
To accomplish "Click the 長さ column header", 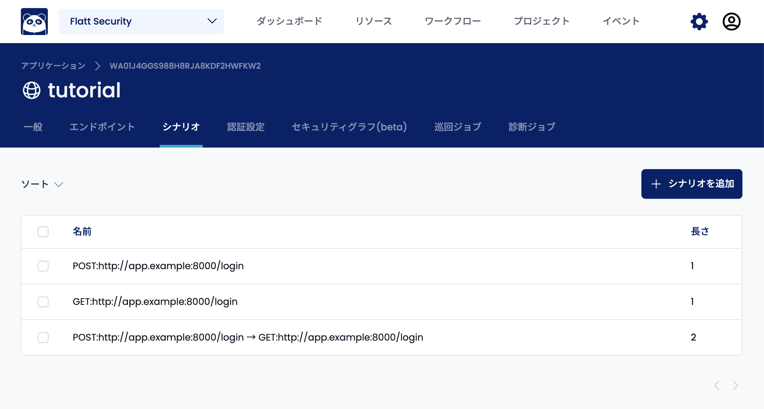I will (700, 232).
